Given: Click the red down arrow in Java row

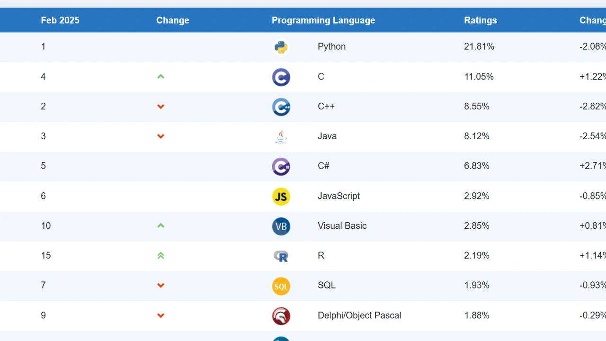Looking at the screenshot, I should 160,136.
